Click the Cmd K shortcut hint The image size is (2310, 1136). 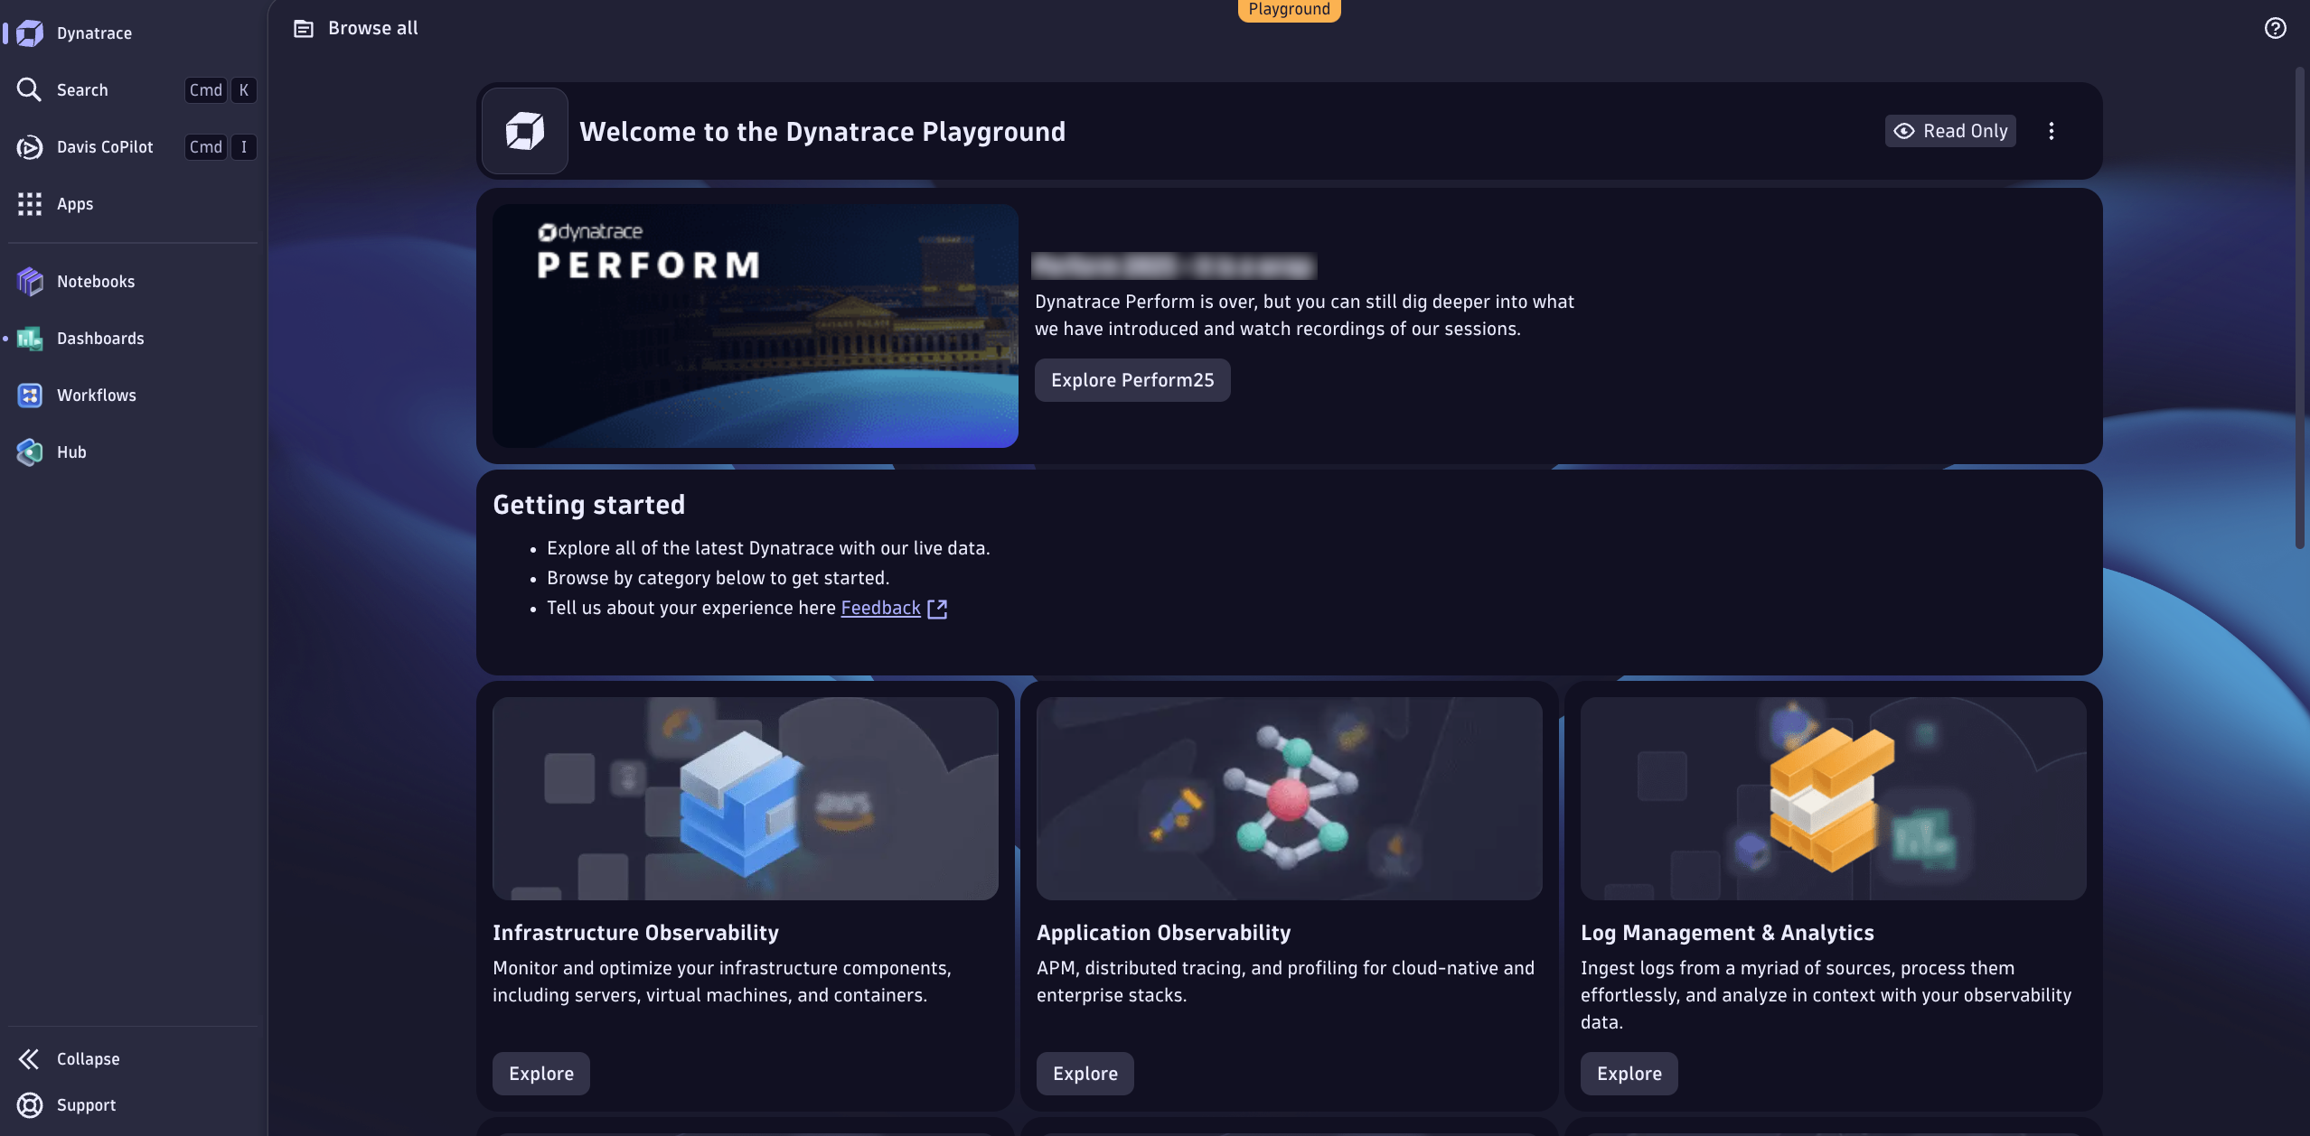pyautogui.click(x=221, y=90)
